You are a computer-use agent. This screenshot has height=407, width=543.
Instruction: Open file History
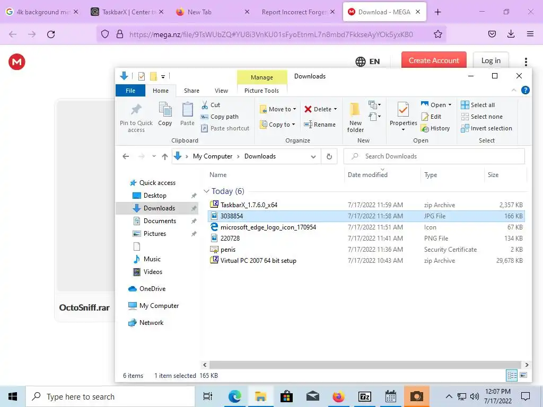(435, 128)
